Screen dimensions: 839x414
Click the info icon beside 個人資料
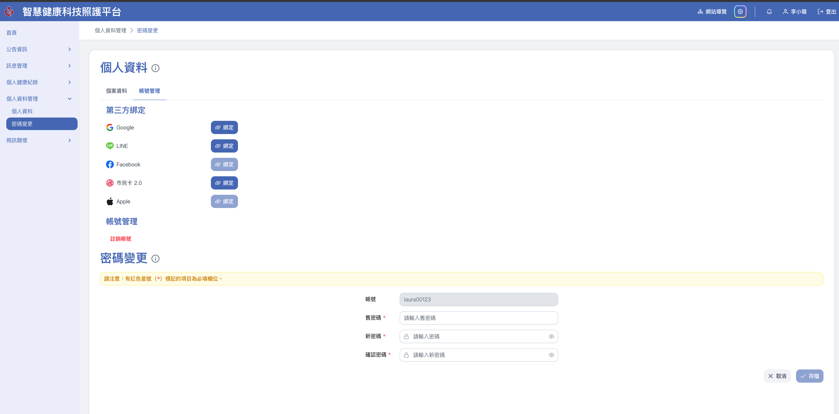point(155,68)
